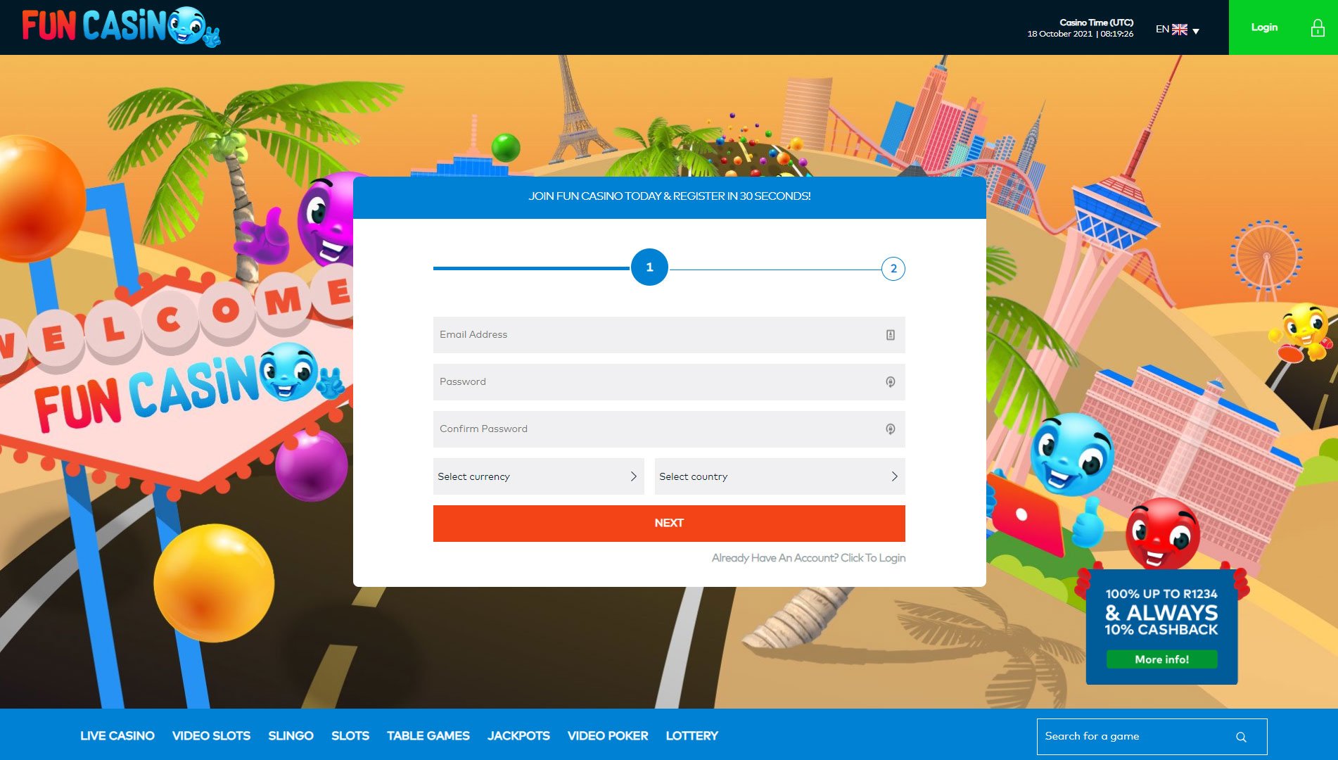Screen dimensions: 1338x760
Task: Select step 2 in registration progress
Action: click(x=893, y=269)
